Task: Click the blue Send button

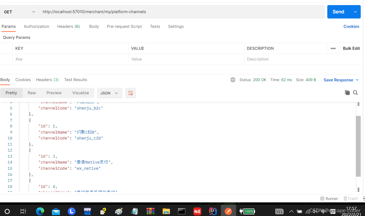Action: point(338,12)
